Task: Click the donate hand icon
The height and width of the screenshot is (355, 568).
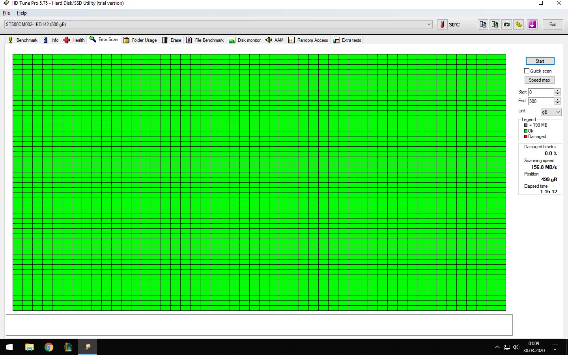Action: click(518, 24)
